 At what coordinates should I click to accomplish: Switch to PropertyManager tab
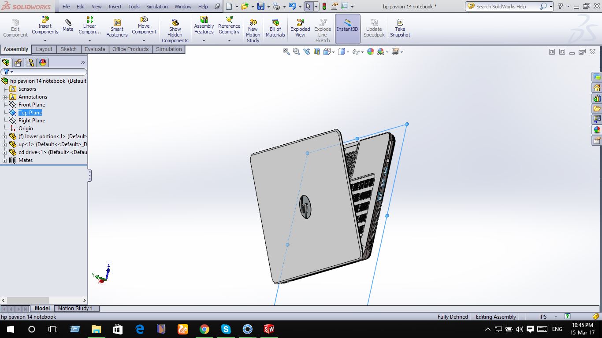tap(18, 62)
